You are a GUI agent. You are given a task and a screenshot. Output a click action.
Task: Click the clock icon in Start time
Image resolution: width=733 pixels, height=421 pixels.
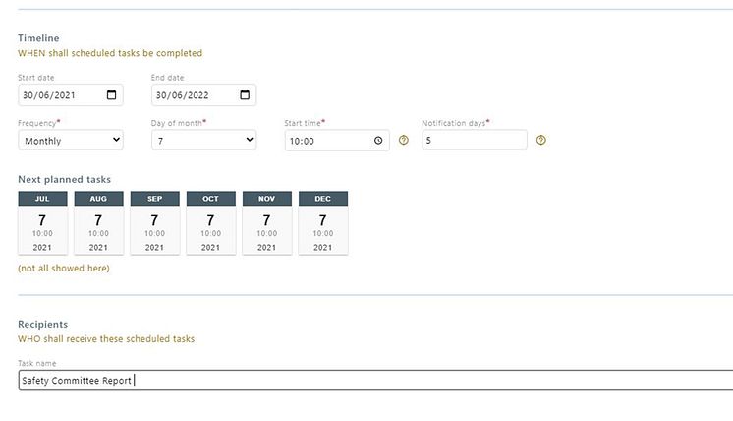click(378, 141)
